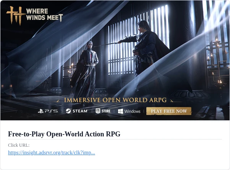Click the Play Free Now button
Image resolution: width=230 pixels, height=170 pixels.
pos(169,111)
